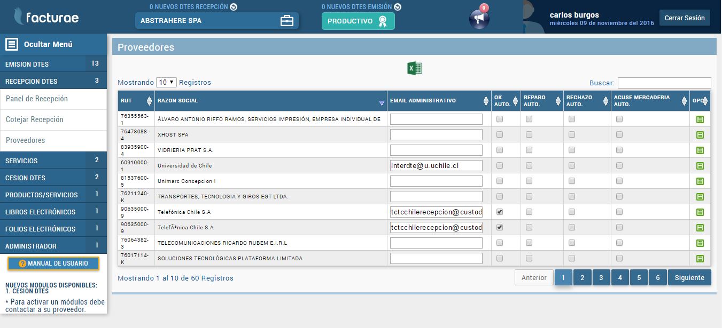Click the briefcase icon next to ABSTRAHERE SPA
This screenshot has height=328, width=722.
tap(287, 21)
